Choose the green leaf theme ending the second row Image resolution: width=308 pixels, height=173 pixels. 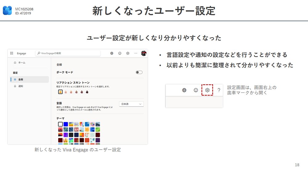(x=98, y=129)
